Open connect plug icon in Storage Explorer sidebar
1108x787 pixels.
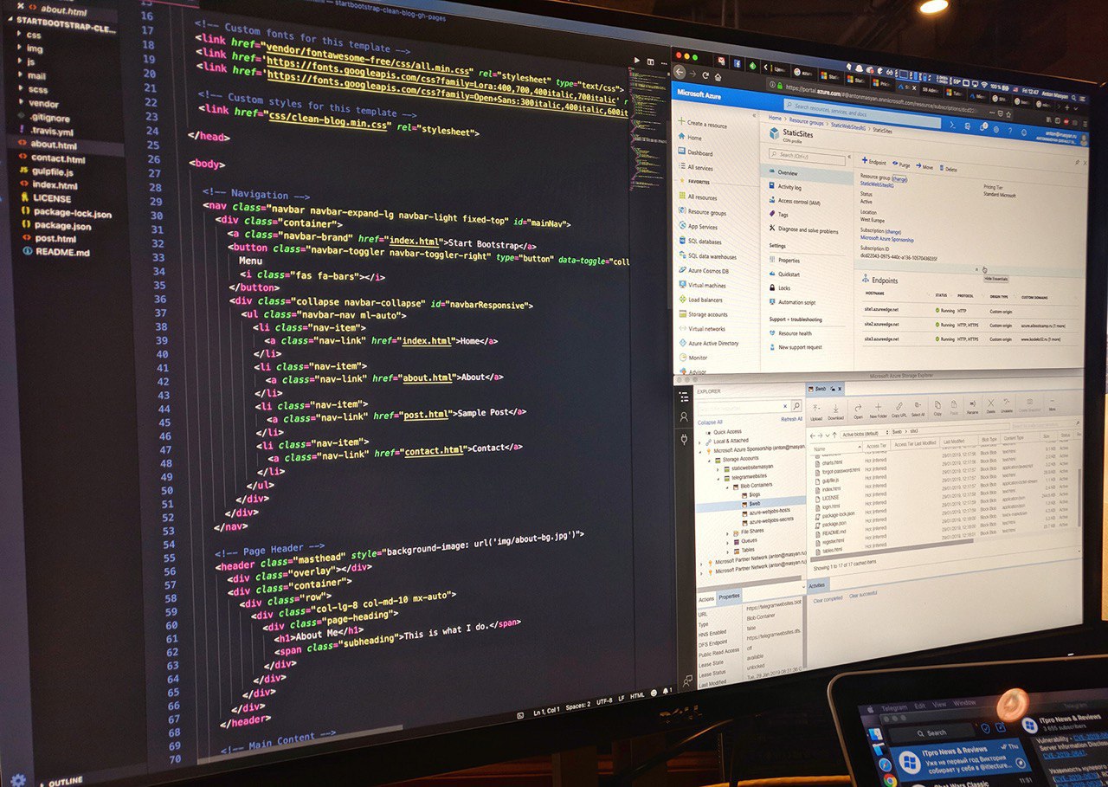click(x=684, y=439)
